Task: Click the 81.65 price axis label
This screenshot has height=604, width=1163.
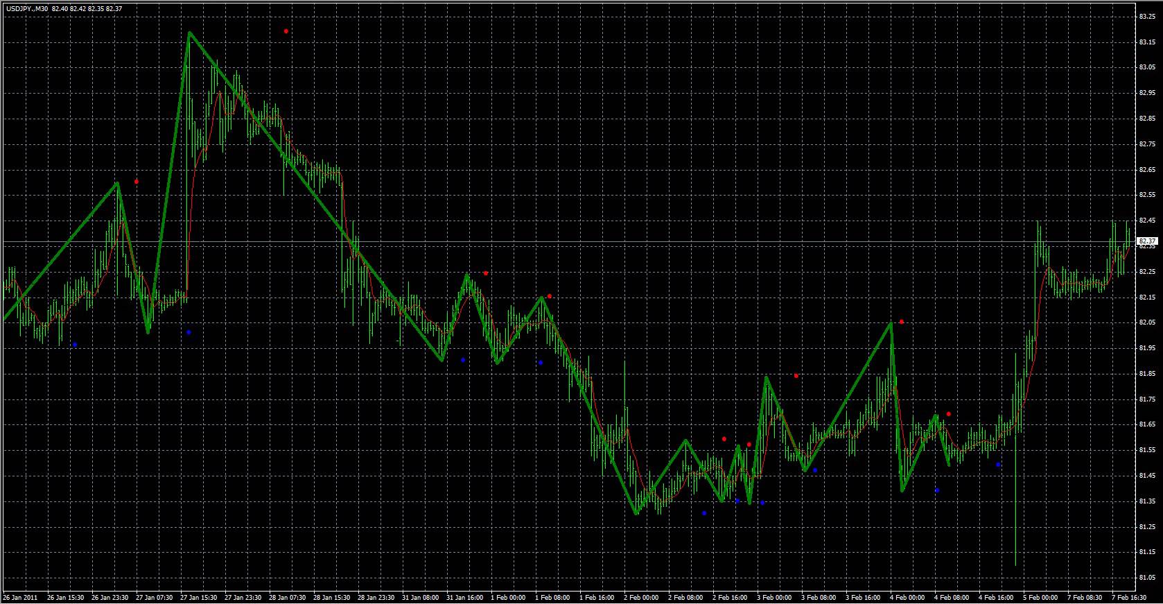Action: pyautogui.click(x=1146, y=424)
